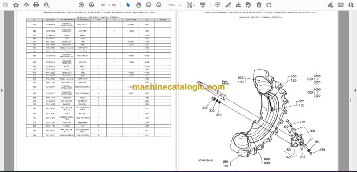Click callout number 170 in diagram
Screen dimensions: 357x172
coord(302,122)
